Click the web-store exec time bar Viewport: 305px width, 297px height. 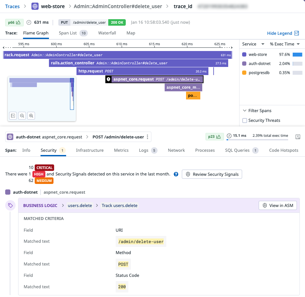pyautogui.click(x=298, y=55)
